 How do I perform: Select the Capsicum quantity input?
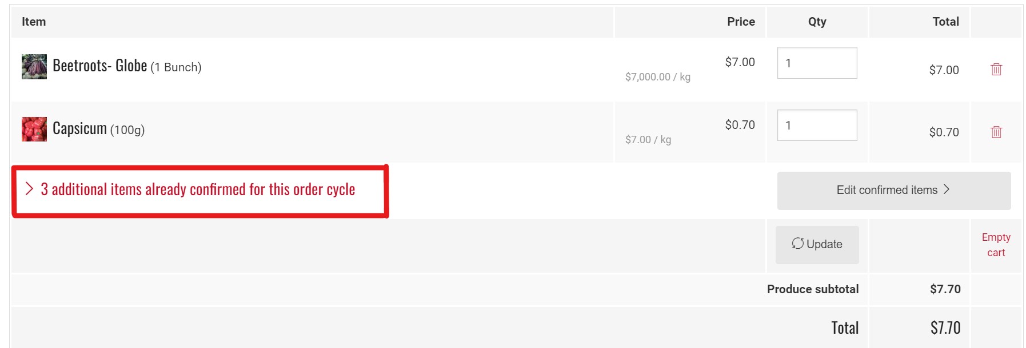817,126
